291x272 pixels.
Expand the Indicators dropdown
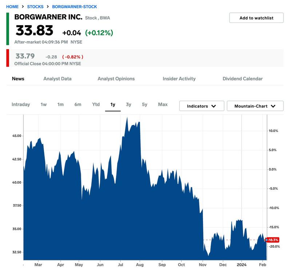pos(202,106)
